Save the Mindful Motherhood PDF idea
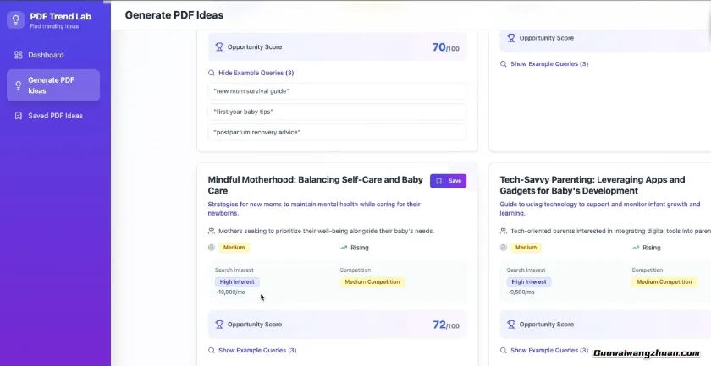Image resolution: width=711 pixels, height=366 pixels. (448, 181)
